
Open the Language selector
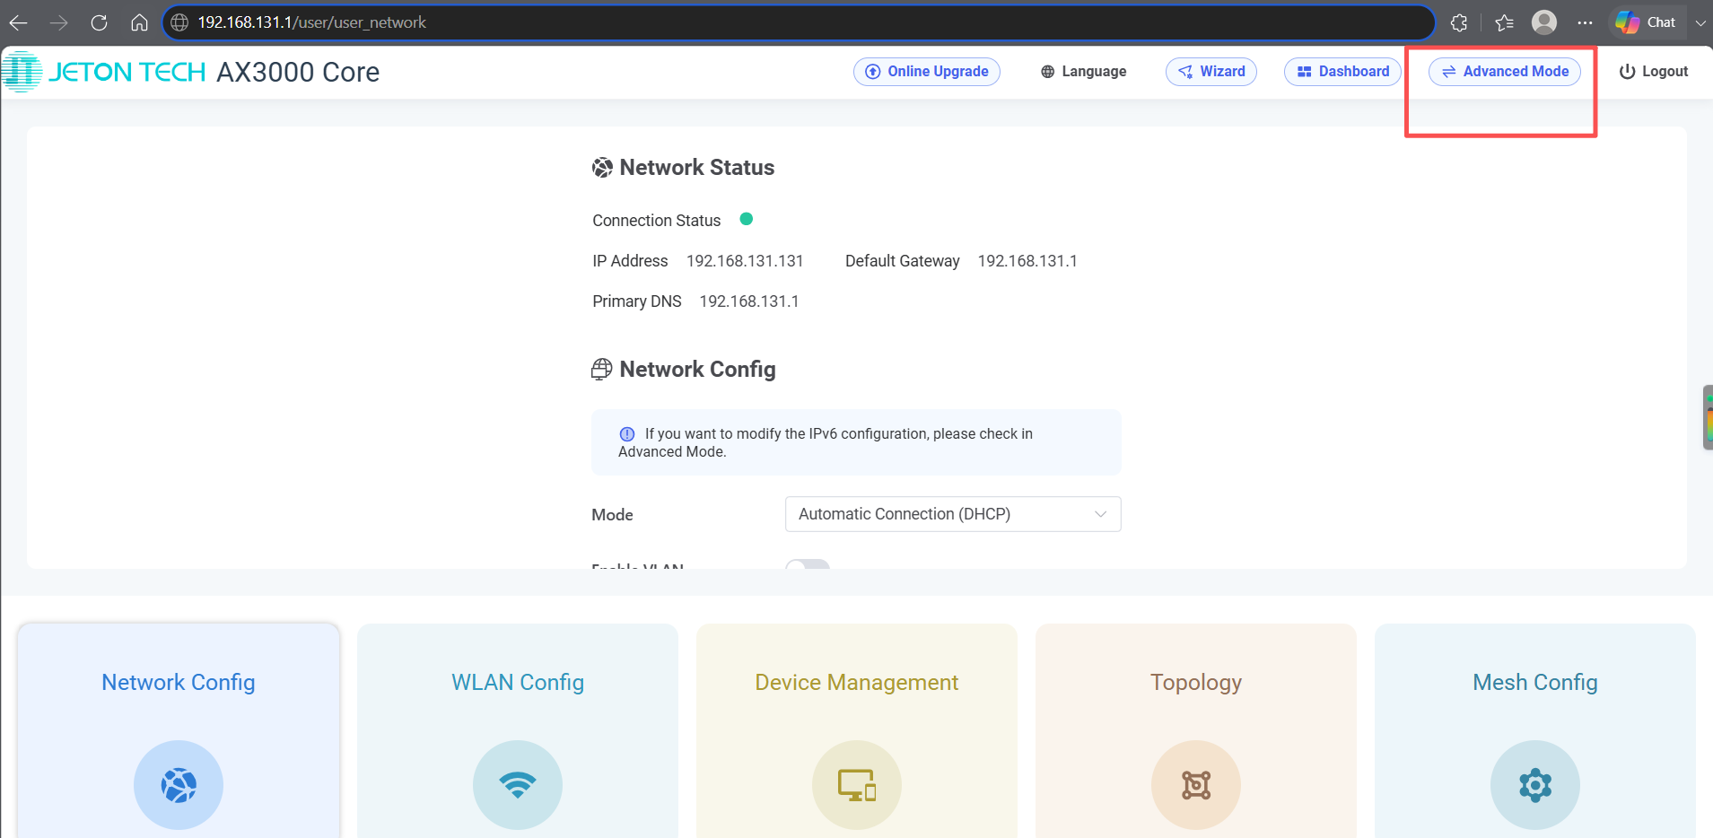click(x=1083, y=72)
